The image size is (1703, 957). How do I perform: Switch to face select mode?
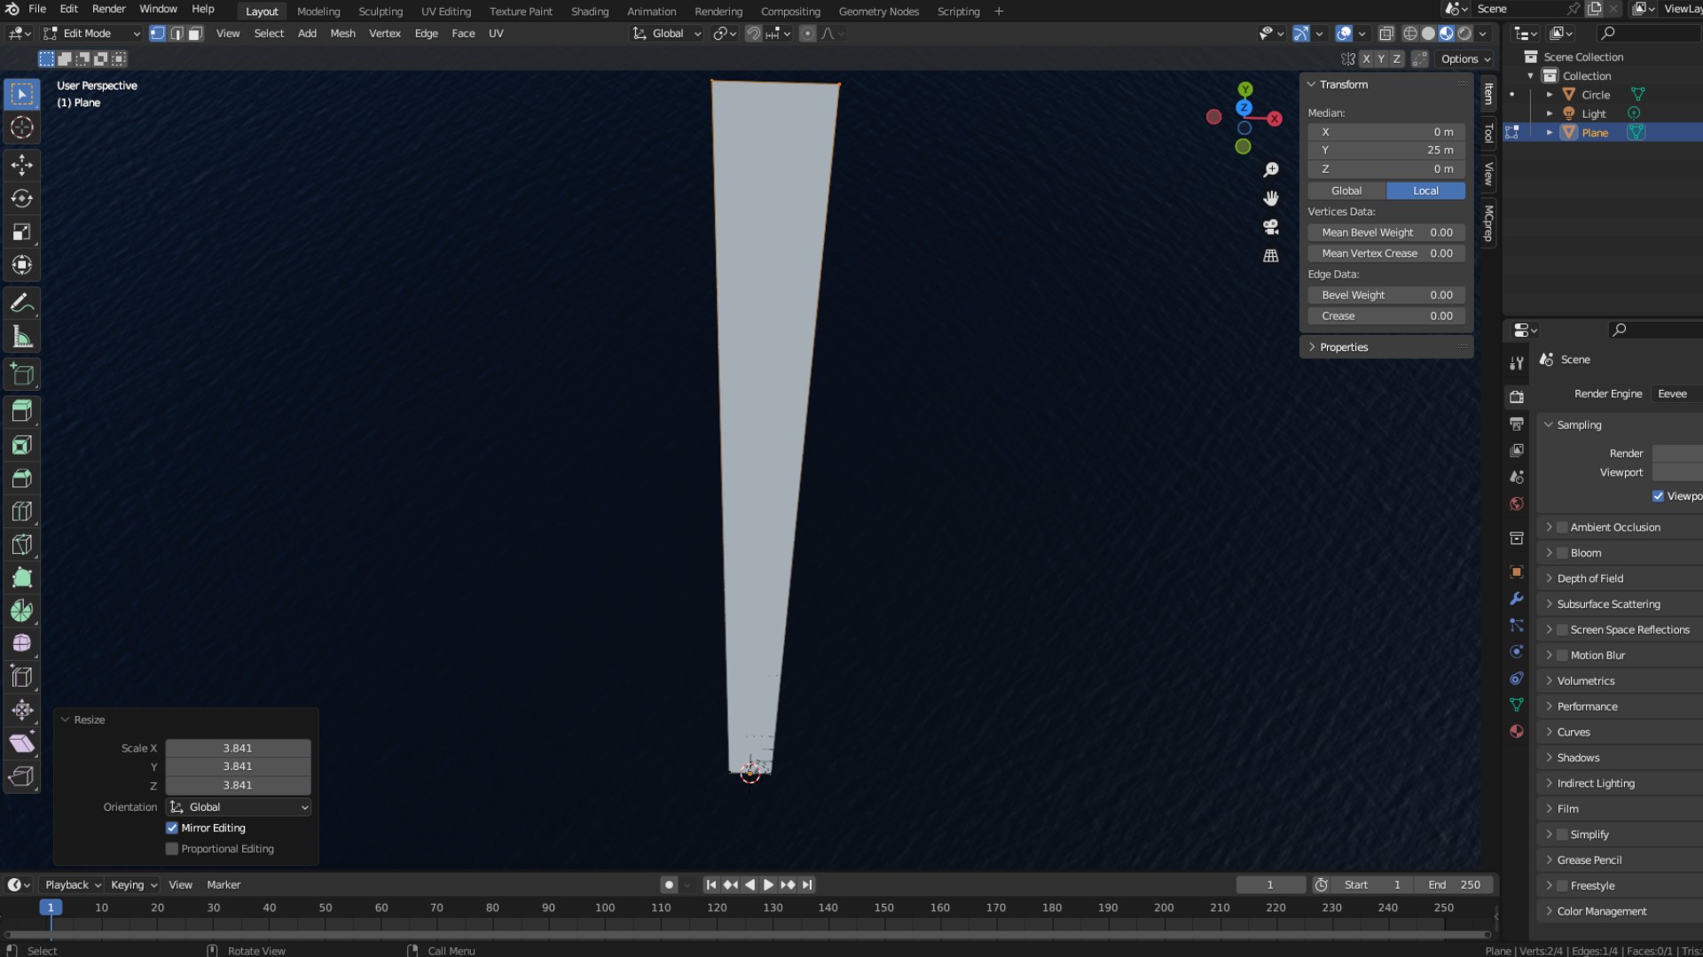tap(195, 34)
